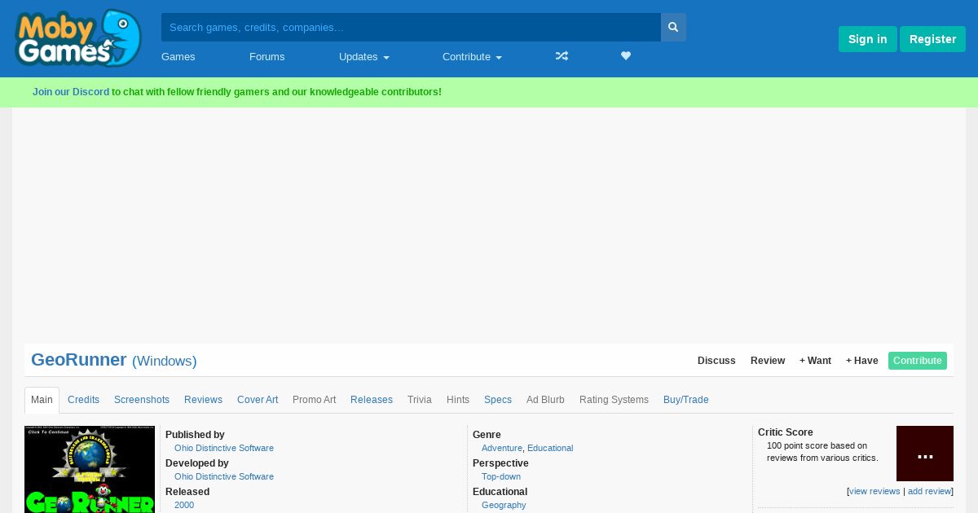Open the Rating Systems tab
Viewport: 978px width, 513px height.
614,400
